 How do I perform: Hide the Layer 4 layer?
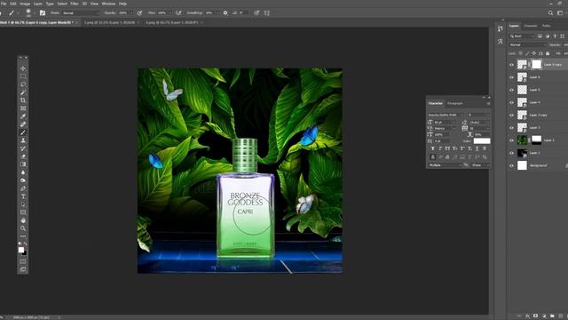511,103
